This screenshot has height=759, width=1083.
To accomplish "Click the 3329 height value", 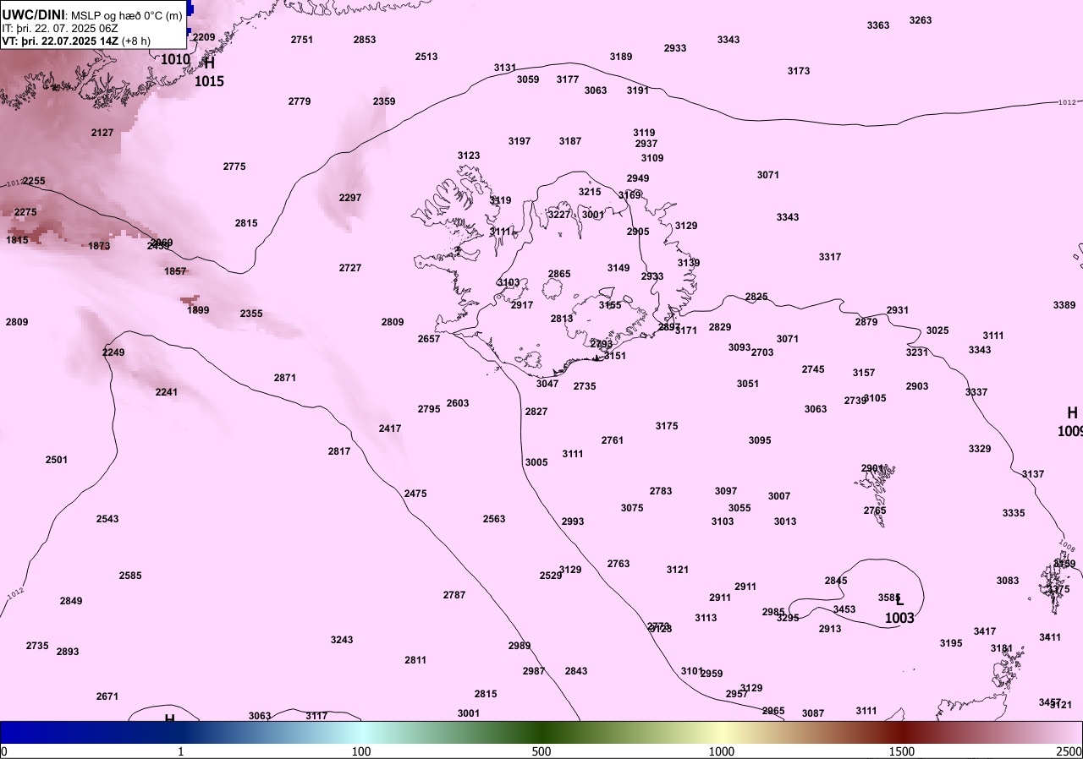I will point(980,449).
